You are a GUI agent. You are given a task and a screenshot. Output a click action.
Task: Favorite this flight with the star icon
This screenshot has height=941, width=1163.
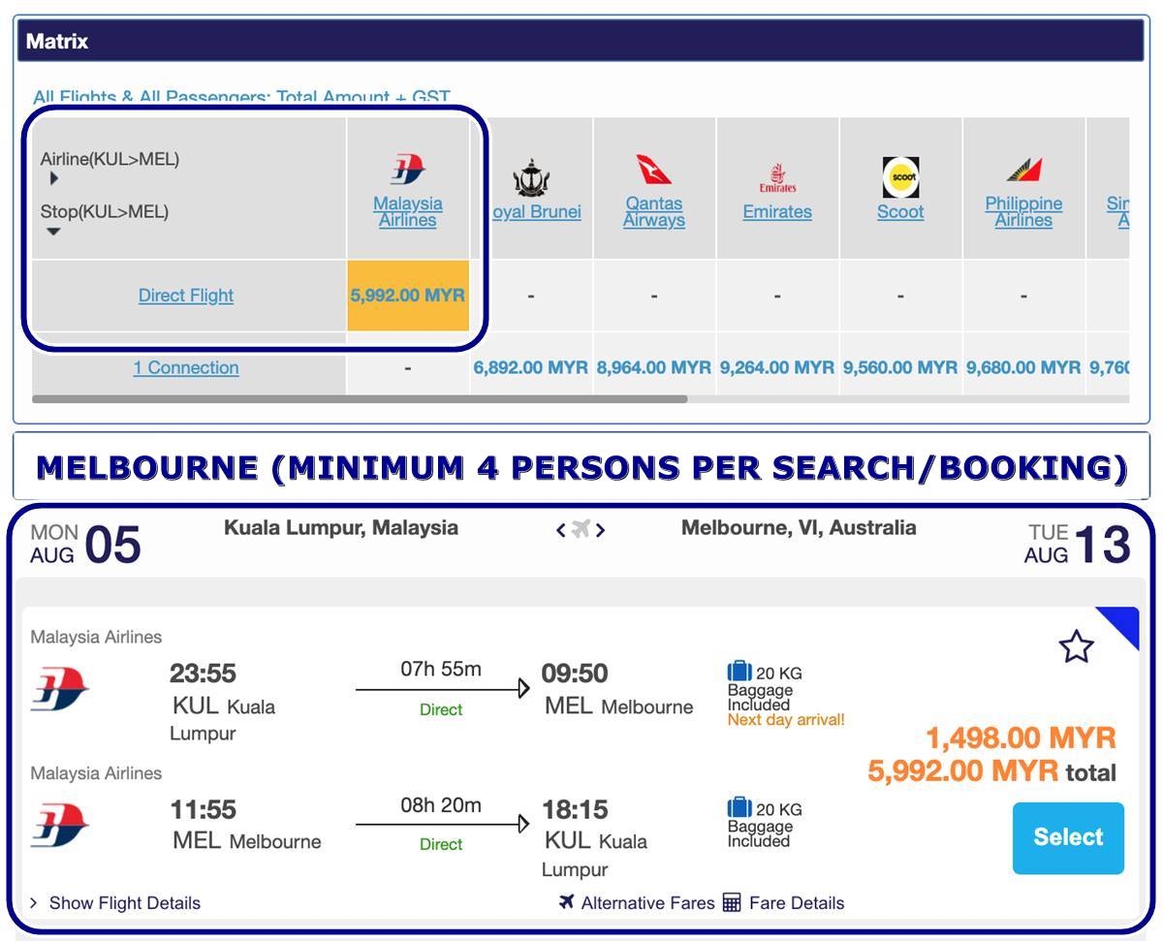[1076, 646]
